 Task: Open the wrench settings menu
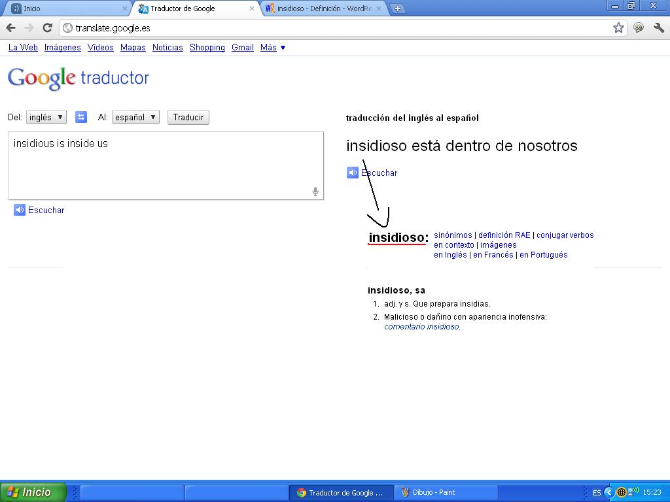(x=659, y=28)
